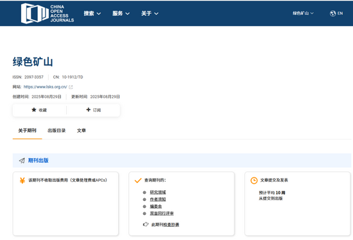This screenshot has height=240, width=353.
Task: Open the 搜索 dropdown menu
Action: tap(92, 13)
